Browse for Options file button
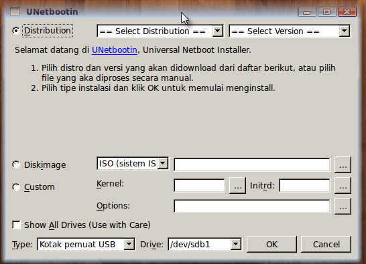Screen dimensions: 366x264 [343, 206]
